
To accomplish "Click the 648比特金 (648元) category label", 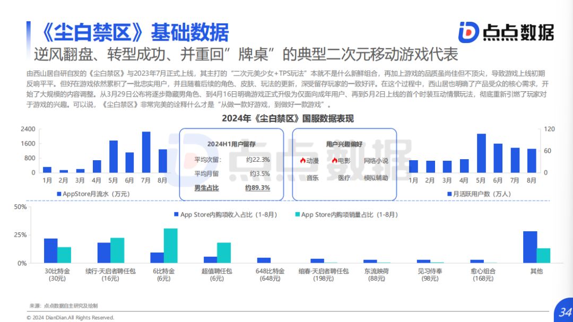I will pyautogui.click(x=270, y=275).
